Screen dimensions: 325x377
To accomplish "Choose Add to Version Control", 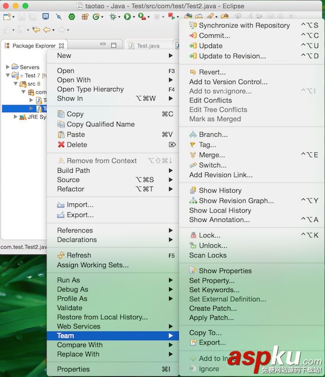I will tap(252, 82).
